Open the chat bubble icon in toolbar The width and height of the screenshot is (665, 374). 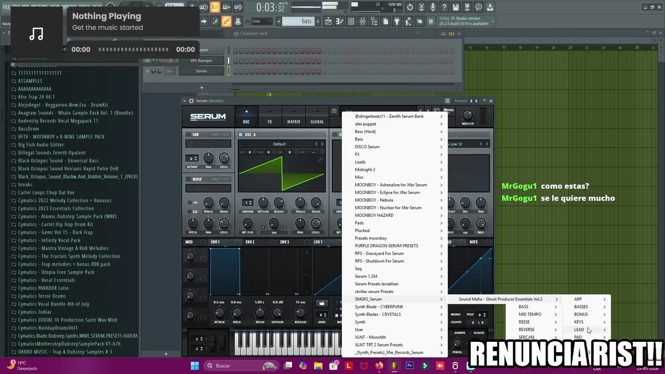click(478, 7)
